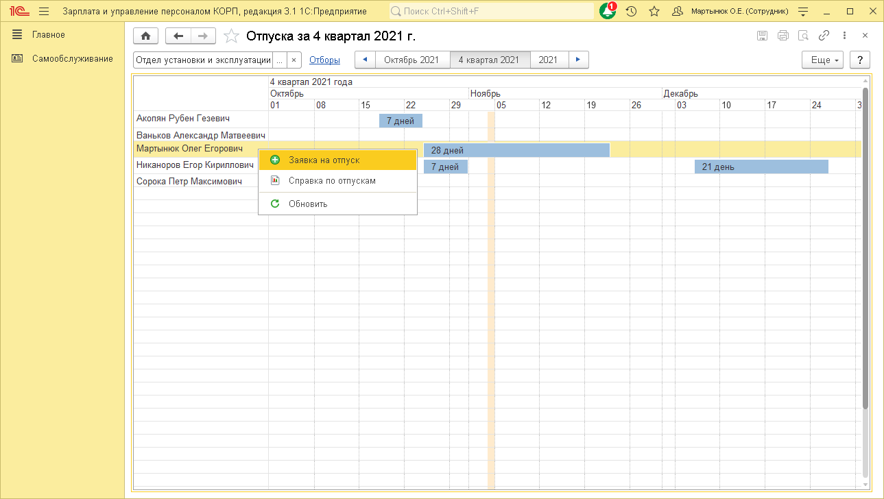Open the Самообслуживание section
This screenshot has height=499, width=884.
[73, 58]
